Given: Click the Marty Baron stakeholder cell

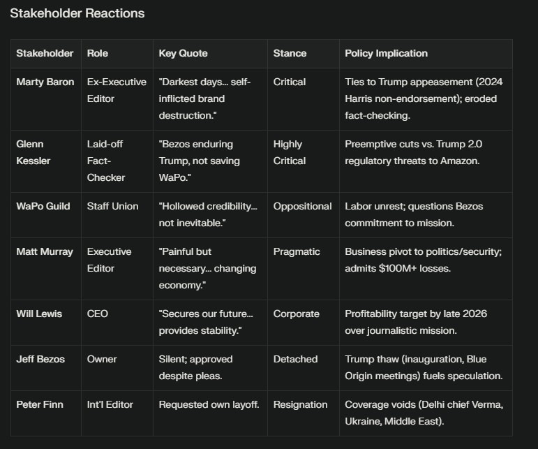Looking at the screenshot, I should coord(45,82).
